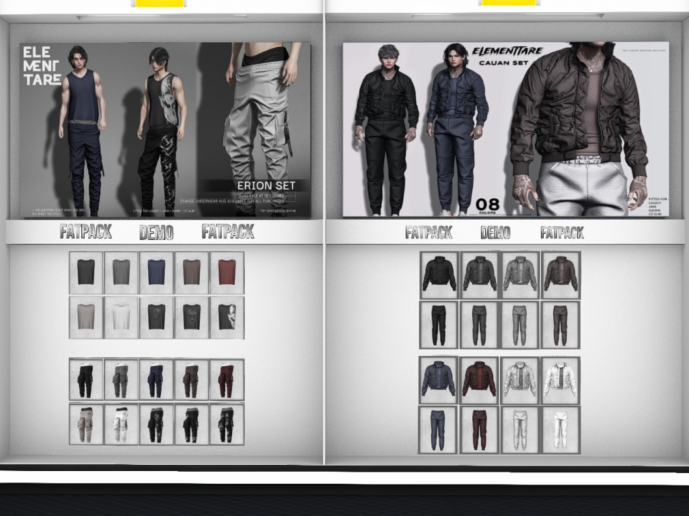Pick the navy blue cargo pants vendor
Viewport: 689px width, 516px height.
click(x=156, y=380)
